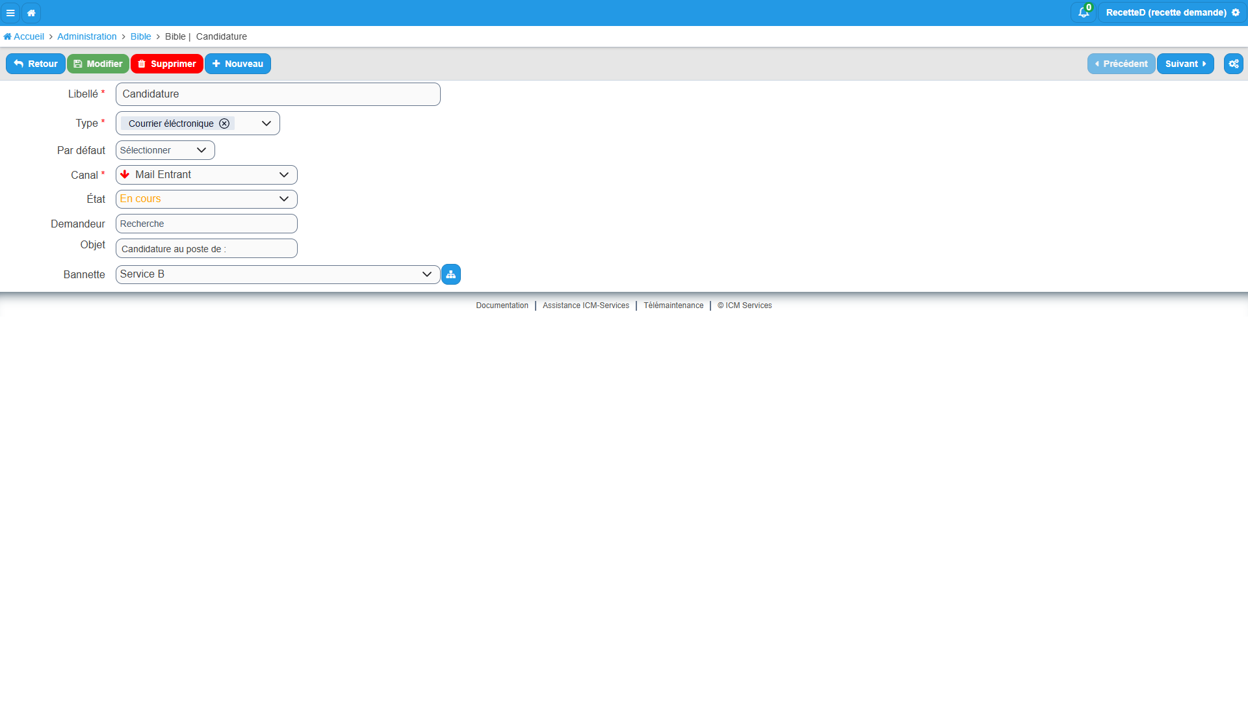
Task: Open the Canal Mail Entrant dropdown
Action: (x=207, y=175)
